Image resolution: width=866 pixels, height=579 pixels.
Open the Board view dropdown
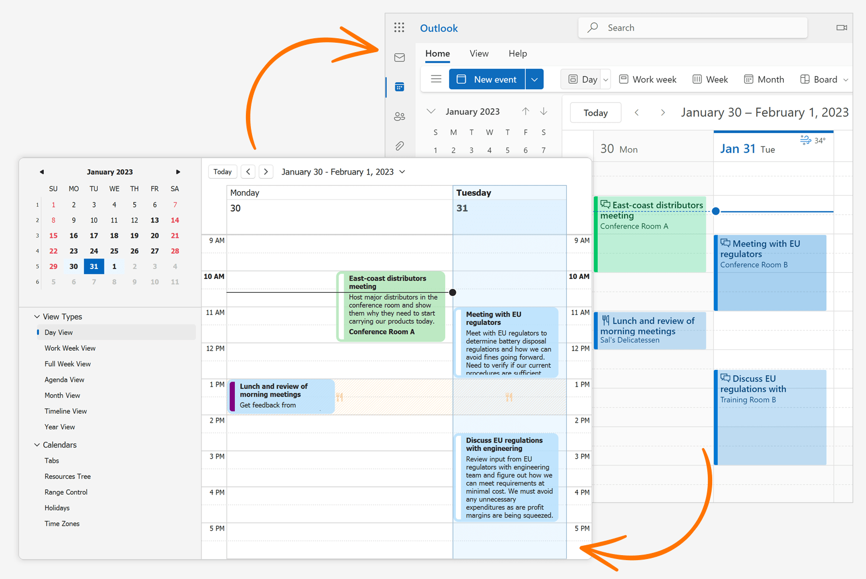coord(845,79)
